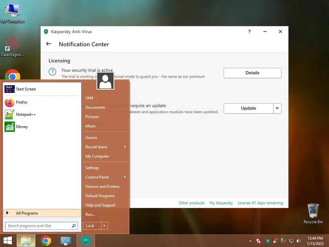The width and height of the screenshot is (329, 247).
Task: Click the Update button
Action: point(248,108)
